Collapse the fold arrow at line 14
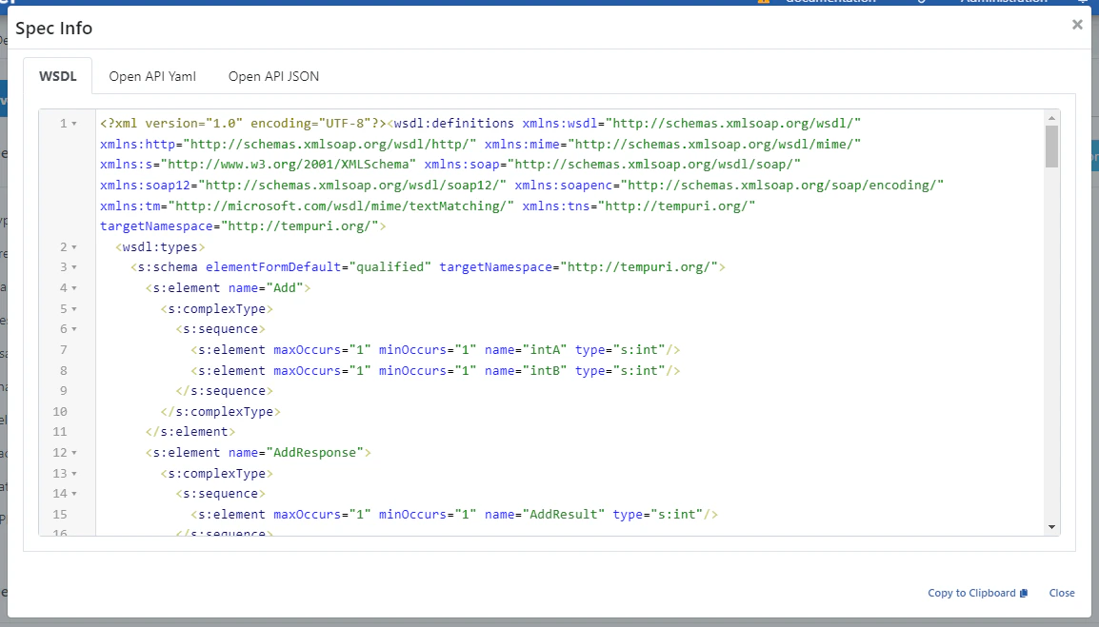This screenshot has height=627, width=1099. click(x=72, y=493)
